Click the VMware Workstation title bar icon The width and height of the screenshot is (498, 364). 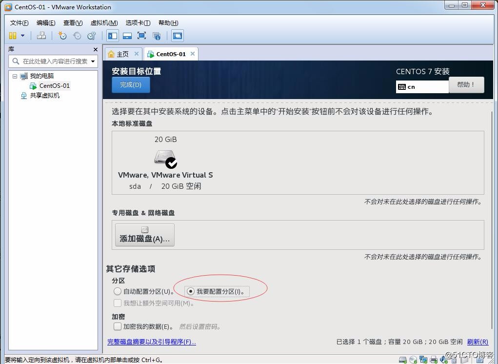(x=9, y=7)
